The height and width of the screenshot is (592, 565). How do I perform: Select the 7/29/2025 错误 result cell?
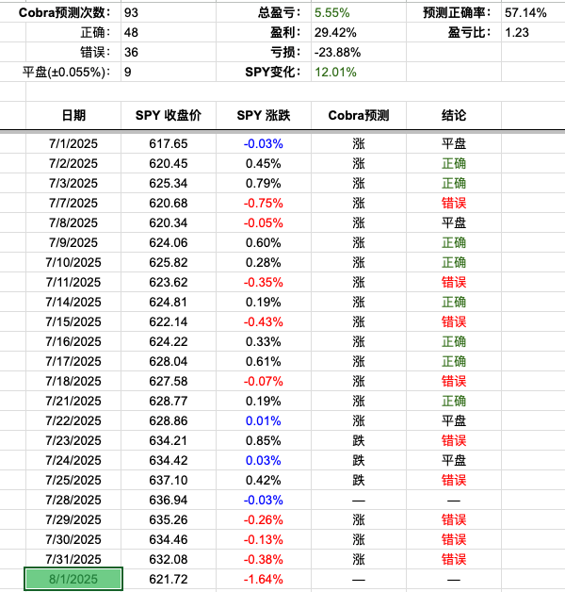coord(454,519)
